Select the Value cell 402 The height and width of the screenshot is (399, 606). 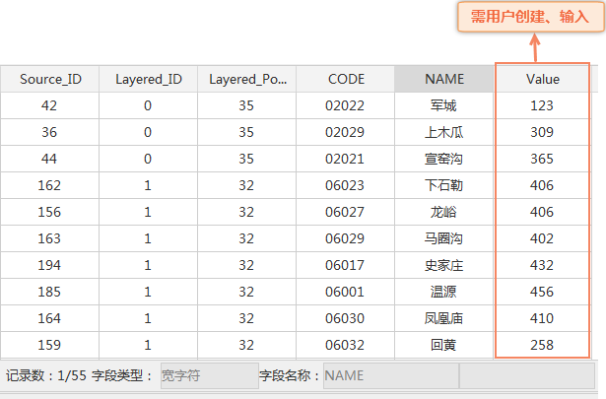pos(543,237)
